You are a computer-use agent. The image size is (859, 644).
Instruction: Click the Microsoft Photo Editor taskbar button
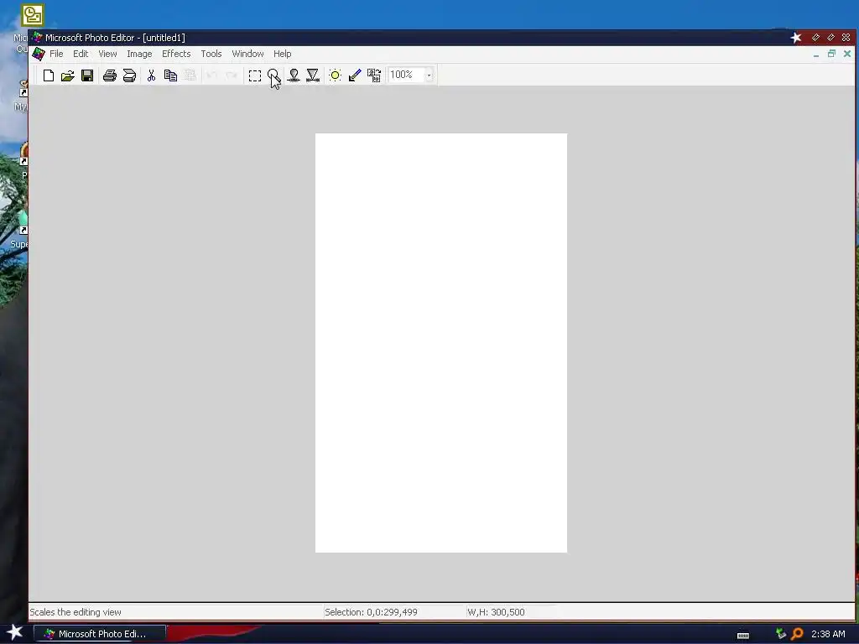point(100,634)
